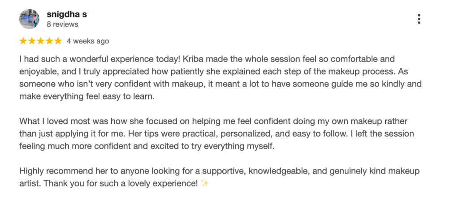
Task: Click the sparkle emoji ending the review
Action: click(x=205, y=183)
